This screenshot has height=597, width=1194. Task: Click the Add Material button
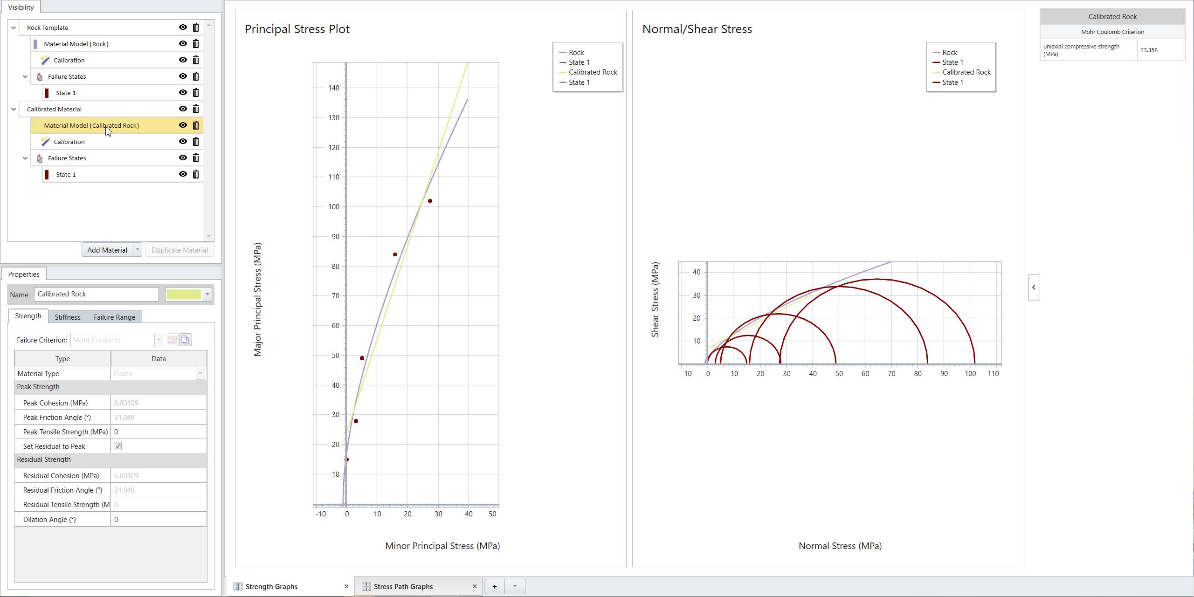107,249
